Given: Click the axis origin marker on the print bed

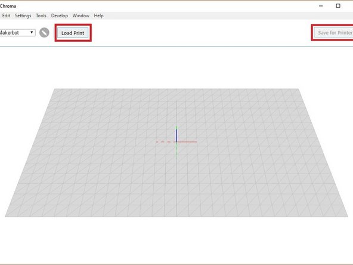Looking at the screenshot, I should 176,141.
